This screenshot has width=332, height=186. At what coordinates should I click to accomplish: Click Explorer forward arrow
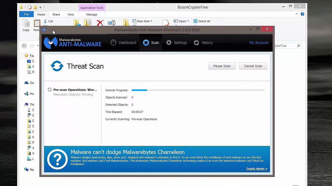(x=32, y=46)
